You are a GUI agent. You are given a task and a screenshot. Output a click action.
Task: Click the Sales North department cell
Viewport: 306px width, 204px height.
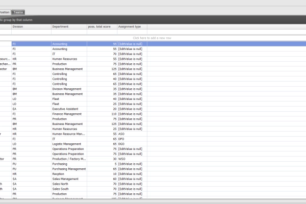tap(69, 184)
